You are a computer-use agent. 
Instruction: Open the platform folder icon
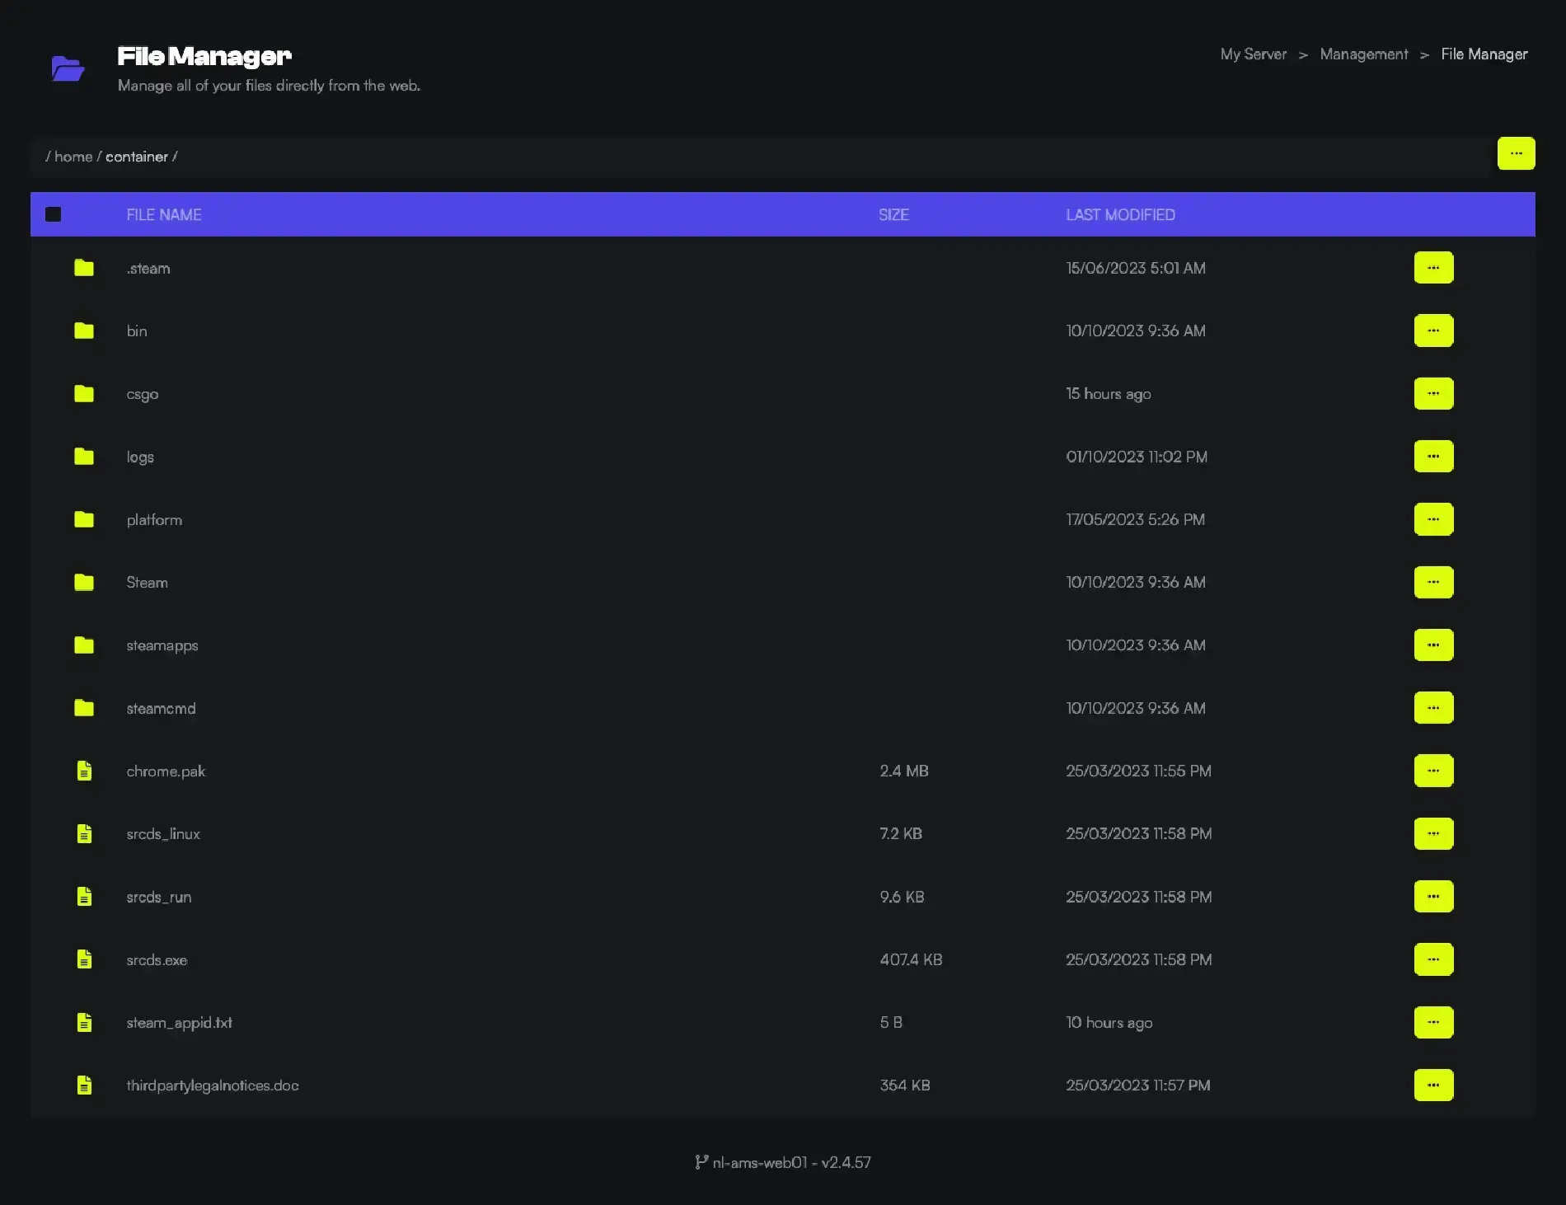[x=83, y=519]
